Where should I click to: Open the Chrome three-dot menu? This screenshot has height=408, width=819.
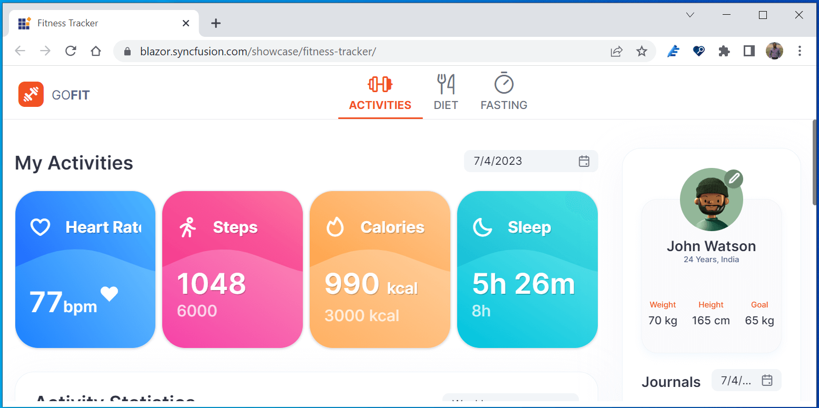click(800, 51)
